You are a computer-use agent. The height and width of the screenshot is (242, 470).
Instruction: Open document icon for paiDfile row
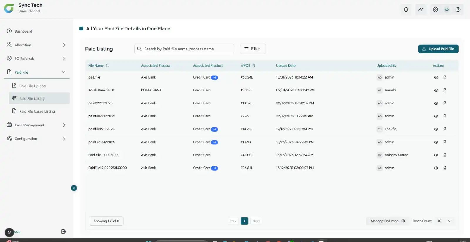click(445, 78)
